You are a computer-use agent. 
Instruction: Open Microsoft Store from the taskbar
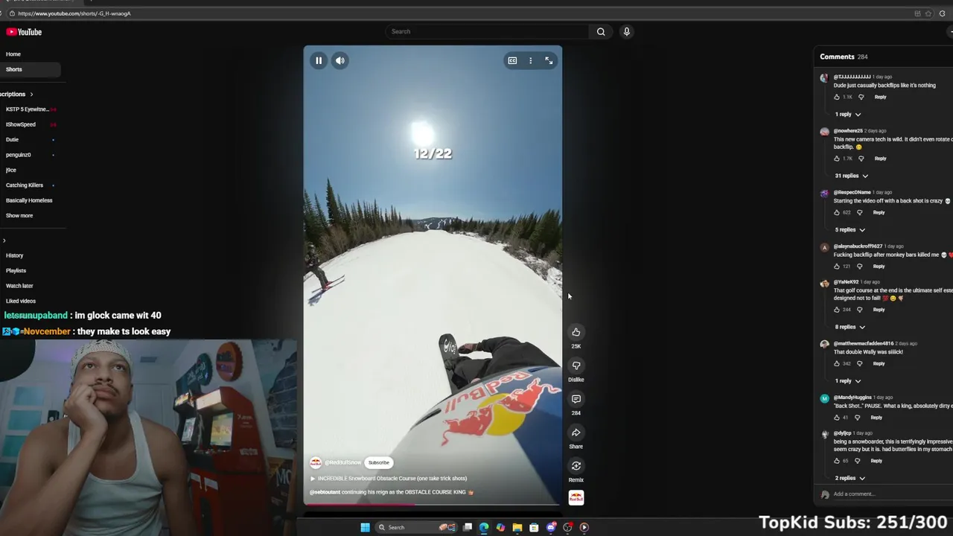(534, 527)
